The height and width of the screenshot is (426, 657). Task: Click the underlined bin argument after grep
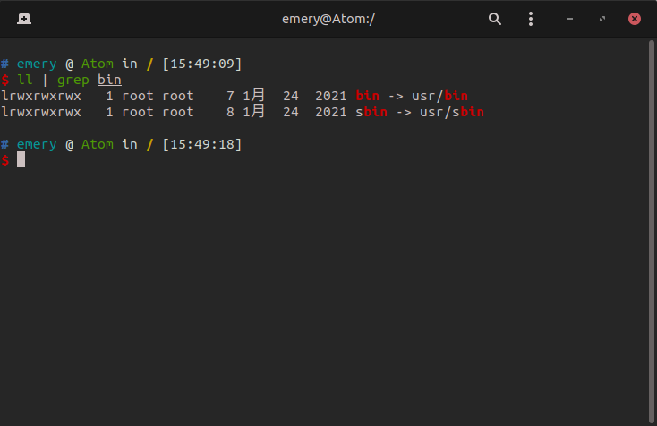click(x=109, y=80)
